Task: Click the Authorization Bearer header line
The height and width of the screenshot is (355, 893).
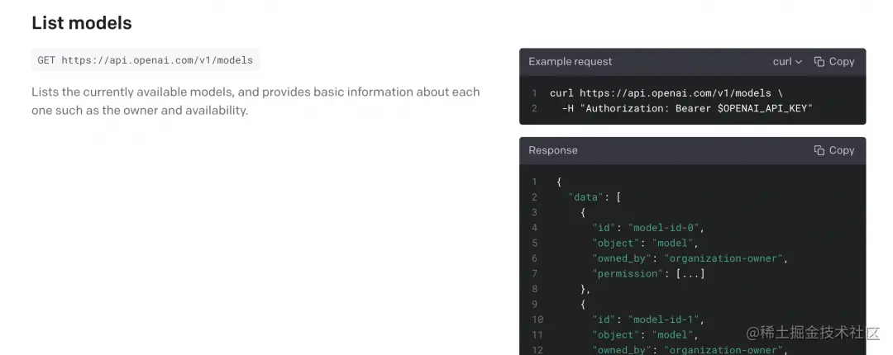Action: [x=687, y=108]
